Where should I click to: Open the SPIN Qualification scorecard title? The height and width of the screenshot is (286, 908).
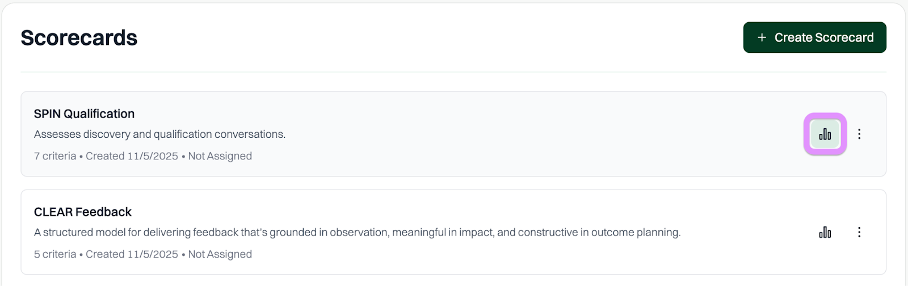pos(84,113)
